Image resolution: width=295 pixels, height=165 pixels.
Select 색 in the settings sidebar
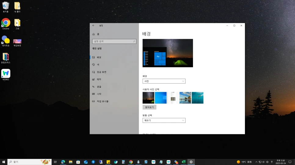(x=114, y=65)
